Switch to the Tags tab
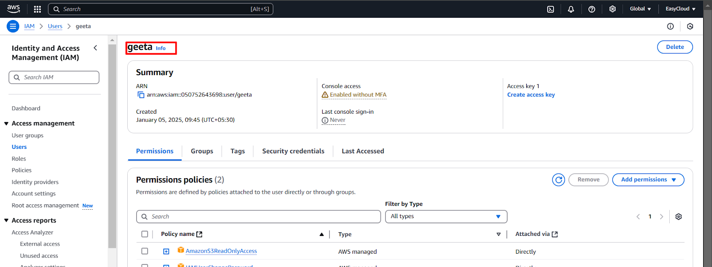This screenshot has height=267, width=712. pos(238,151)
